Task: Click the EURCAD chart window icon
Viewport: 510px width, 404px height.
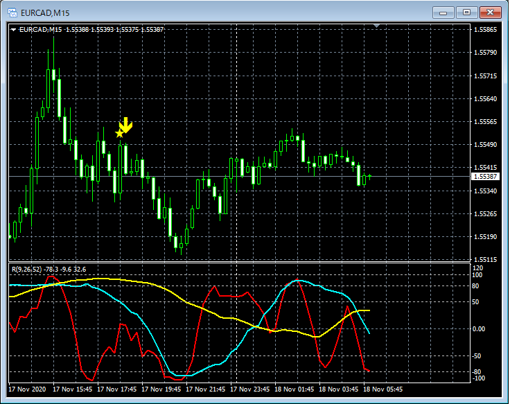Action: pos(12,12)
